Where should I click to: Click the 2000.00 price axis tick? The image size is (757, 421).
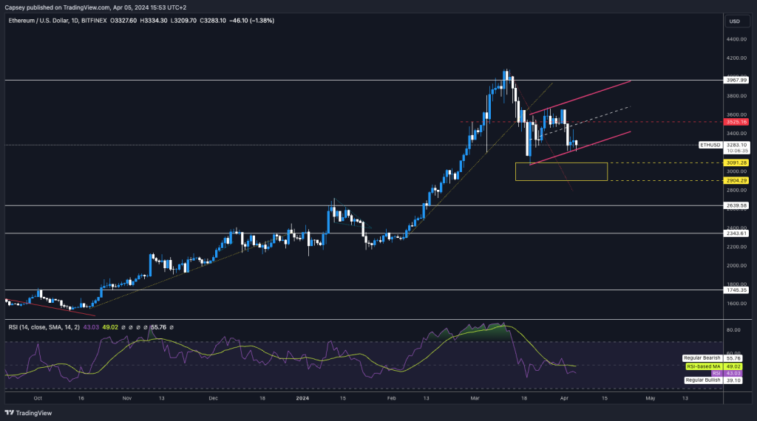pos(736,265)
